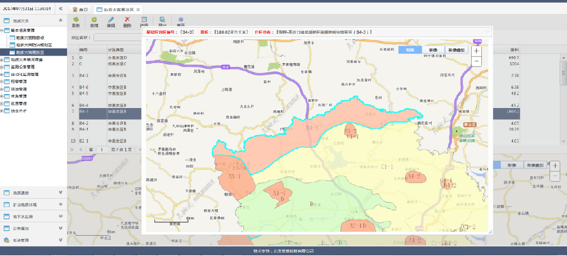Click the 分区名称 search input field
The height and width of the screenshot is (256, 567).
(118, 37)
